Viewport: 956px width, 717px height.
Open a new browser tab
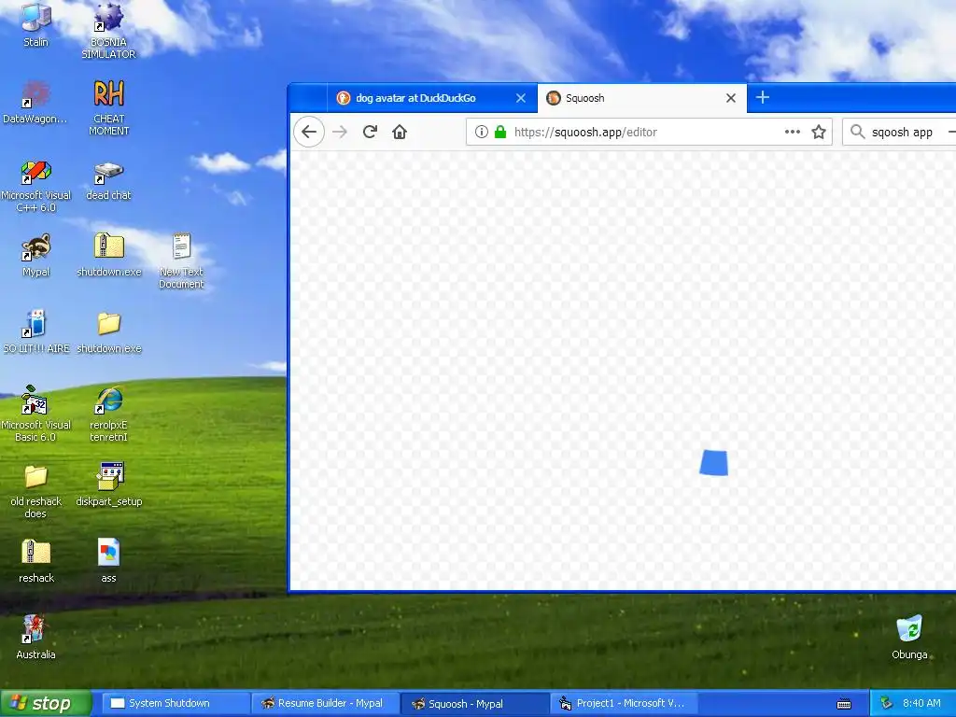coord(763,97)
